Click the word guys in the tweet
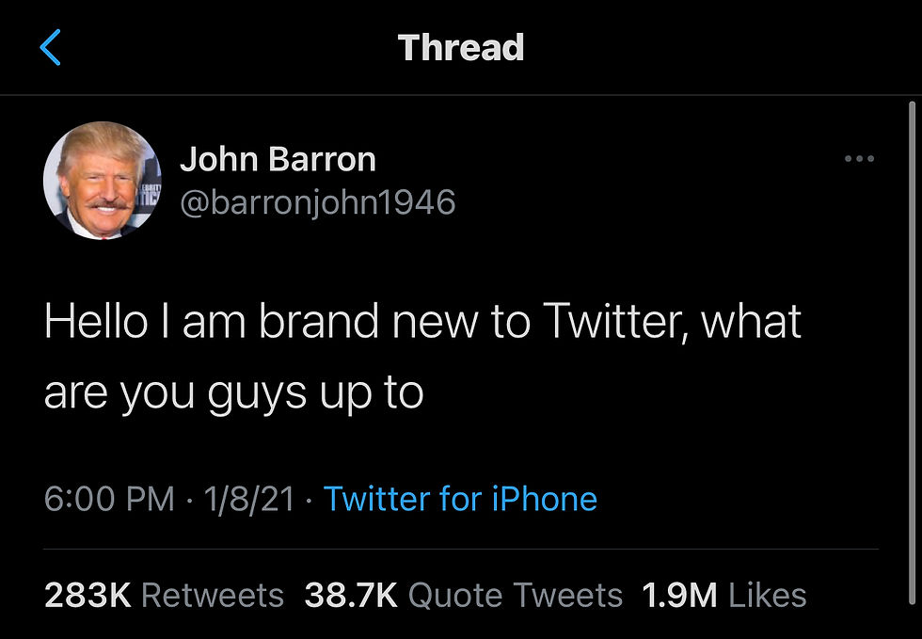922x639 pixels. [255, 391]
